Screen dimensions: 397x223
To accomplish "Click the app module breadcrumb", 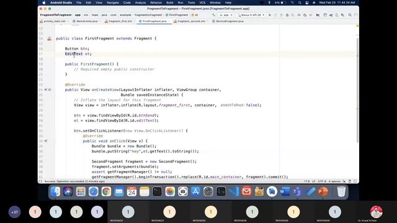I will 78,15.
